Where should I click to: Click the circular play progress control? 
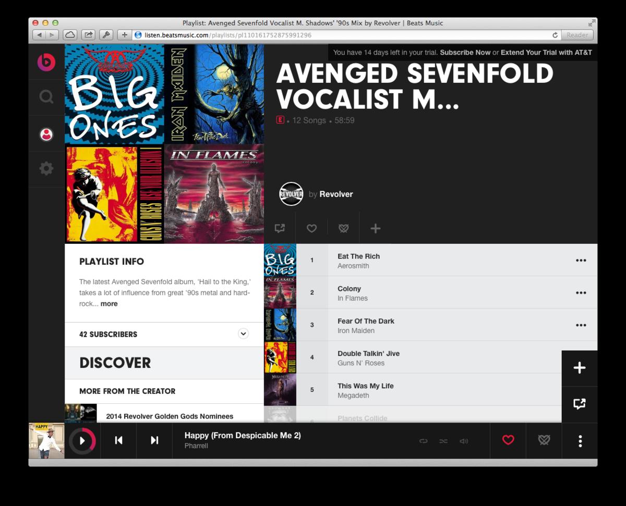coord(82,441)
